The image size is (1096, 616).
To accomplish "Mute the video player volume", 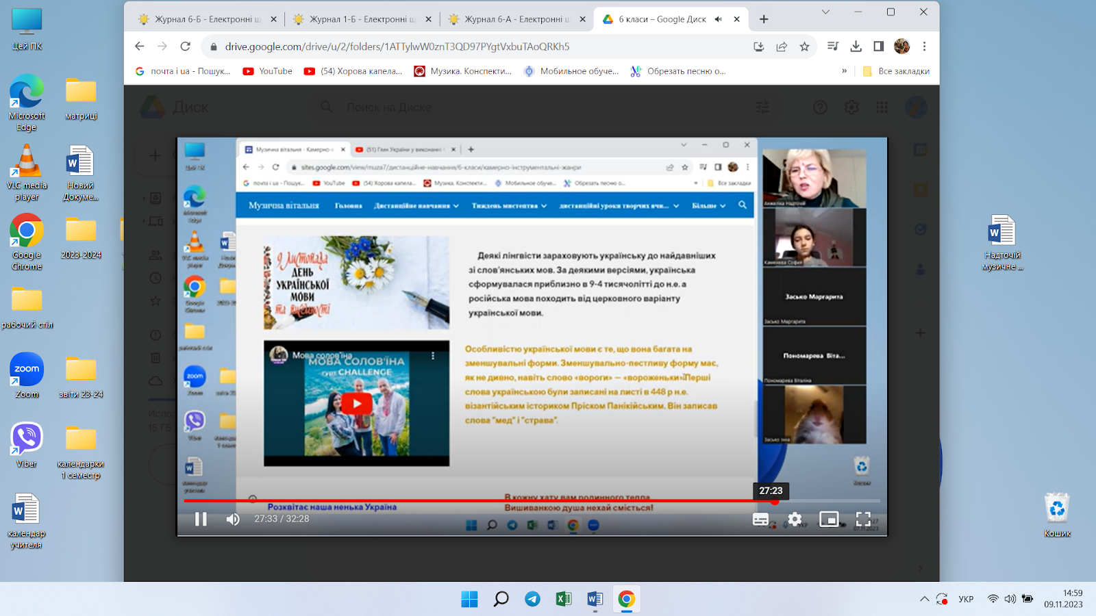I will (233, 519).
